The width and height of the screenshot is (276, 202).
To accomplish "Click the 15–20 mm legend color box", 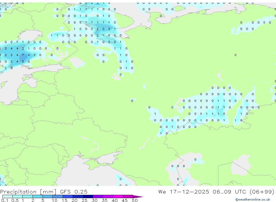I will [x=68, y=196].
